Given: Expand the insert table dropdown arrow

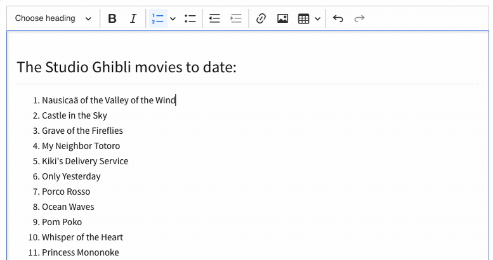Looking at the screenshot, I should coord(317,18).
